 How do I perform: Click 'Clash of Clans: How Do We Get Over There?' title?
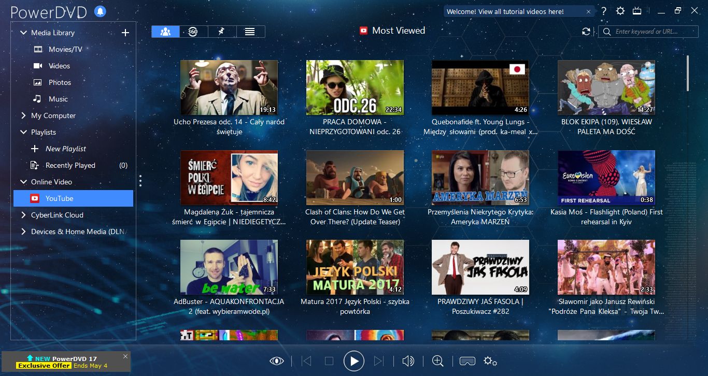pyautogui.click(x=355, y=217)
